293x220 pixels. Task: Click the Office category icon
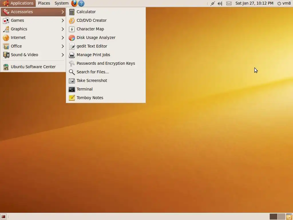(x=6, y=46)
